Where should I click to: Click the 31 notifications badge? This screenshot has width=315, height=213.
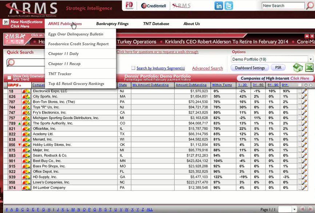[6, 22]
